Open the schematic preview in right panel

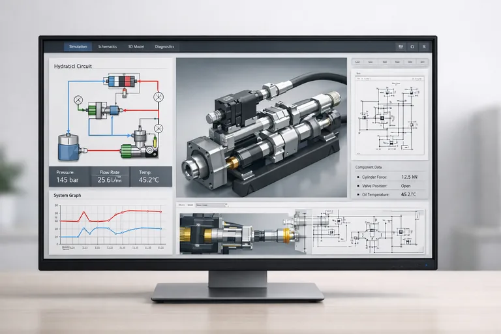point(390,114)
